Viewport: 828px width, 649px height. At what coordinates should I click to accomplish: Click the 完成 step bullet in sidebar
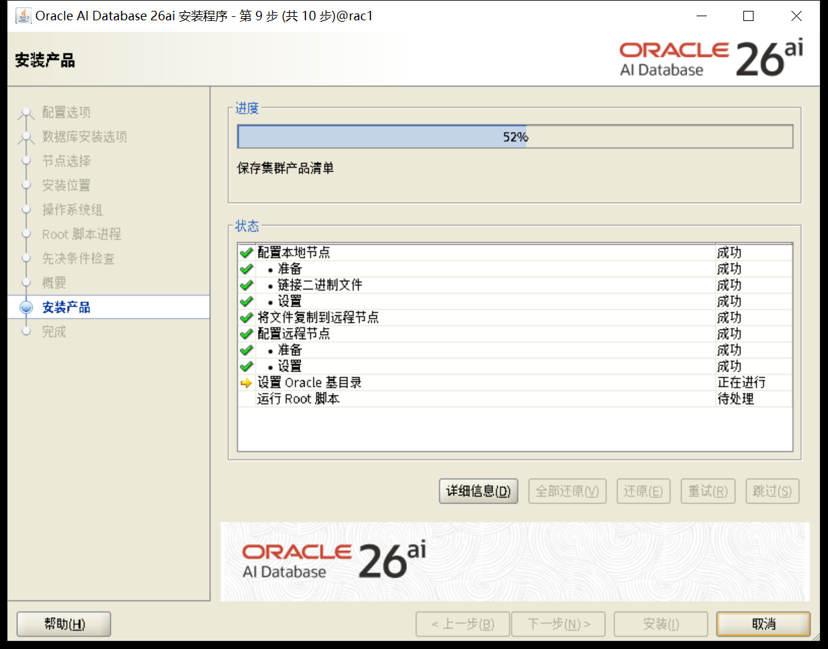coord(26,332)
